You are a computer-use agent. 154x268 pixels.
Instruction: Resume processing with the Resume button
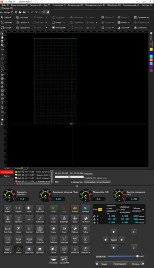pyautogui.click(x=85, y=209)
